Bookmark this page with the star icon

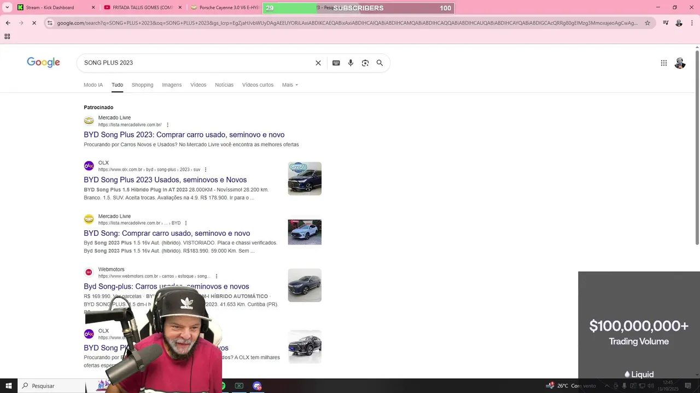[x=647, y=23]
